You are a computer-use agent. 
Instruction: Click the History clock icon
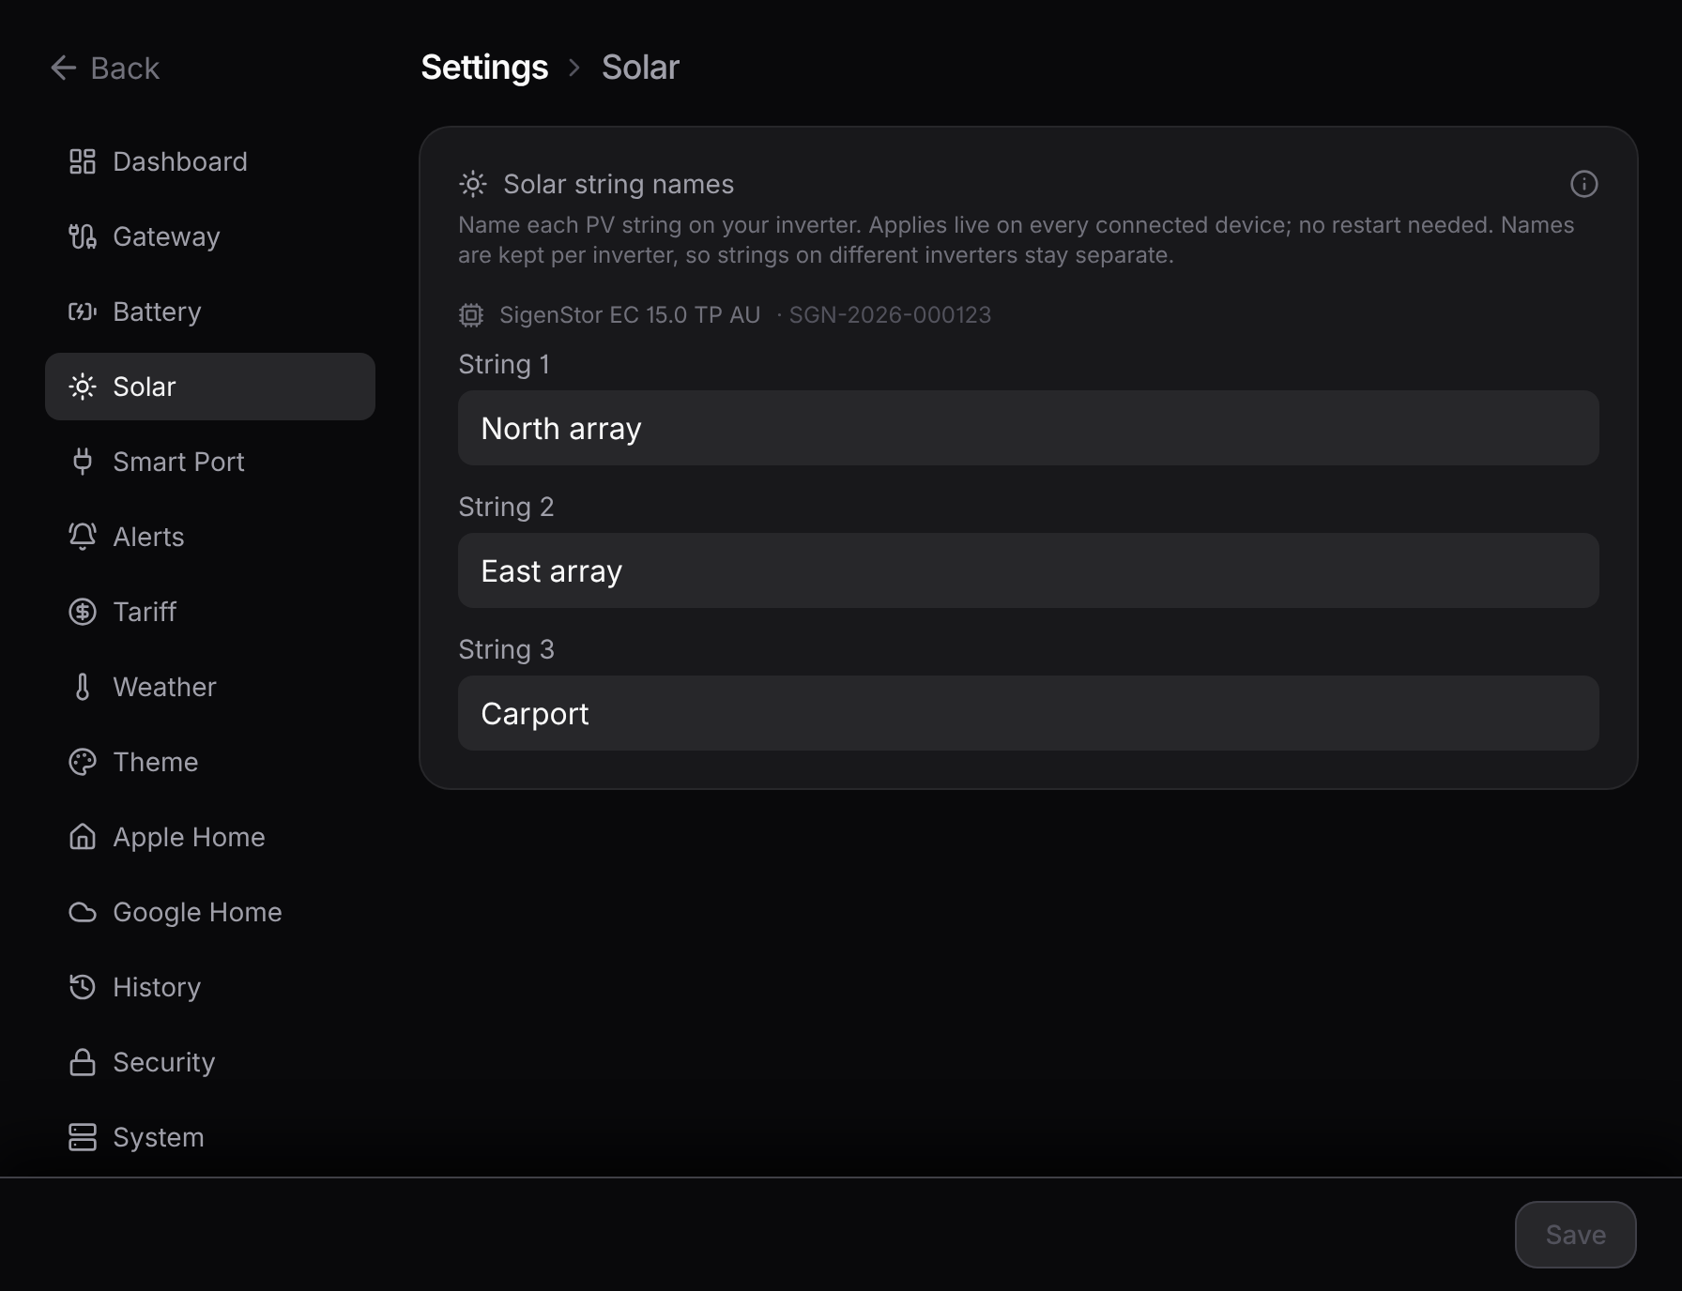[x=83, y=987]
